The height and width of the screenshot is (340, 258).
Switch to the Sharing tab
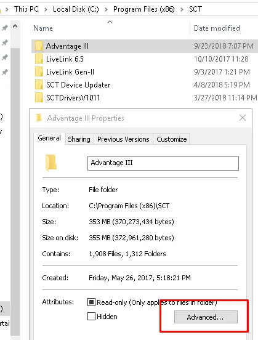(x=79, y=139)
